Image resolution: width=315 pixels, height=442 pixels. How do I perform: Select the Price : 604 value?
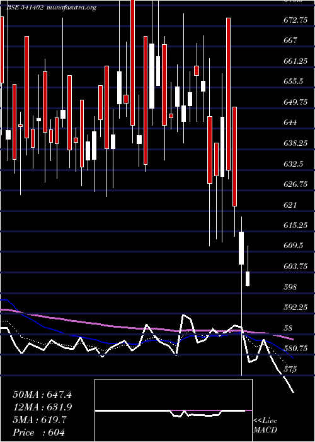(x=39, y=433)
